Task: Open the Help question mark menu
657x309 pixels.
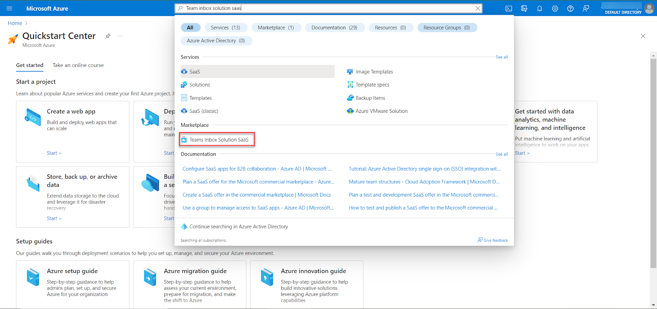Action: [x=570, y=8]
